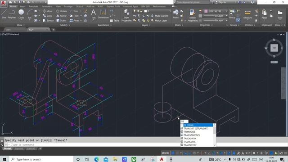Add a new drawing tab with plus

(53, 30)
